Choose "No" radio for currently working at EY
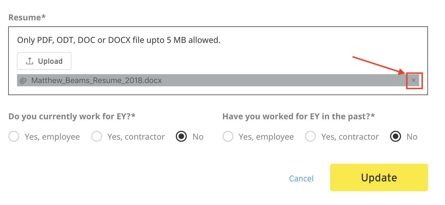The width and height of the screenshot is (445, 205). pos(181,136)
